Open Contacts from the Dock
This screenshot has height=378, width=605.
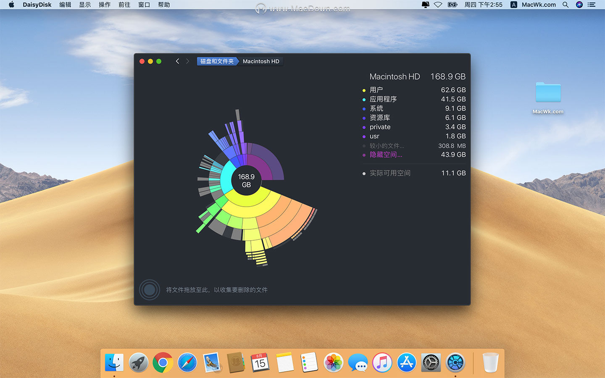pyautogui.click(x=236, y=362)
